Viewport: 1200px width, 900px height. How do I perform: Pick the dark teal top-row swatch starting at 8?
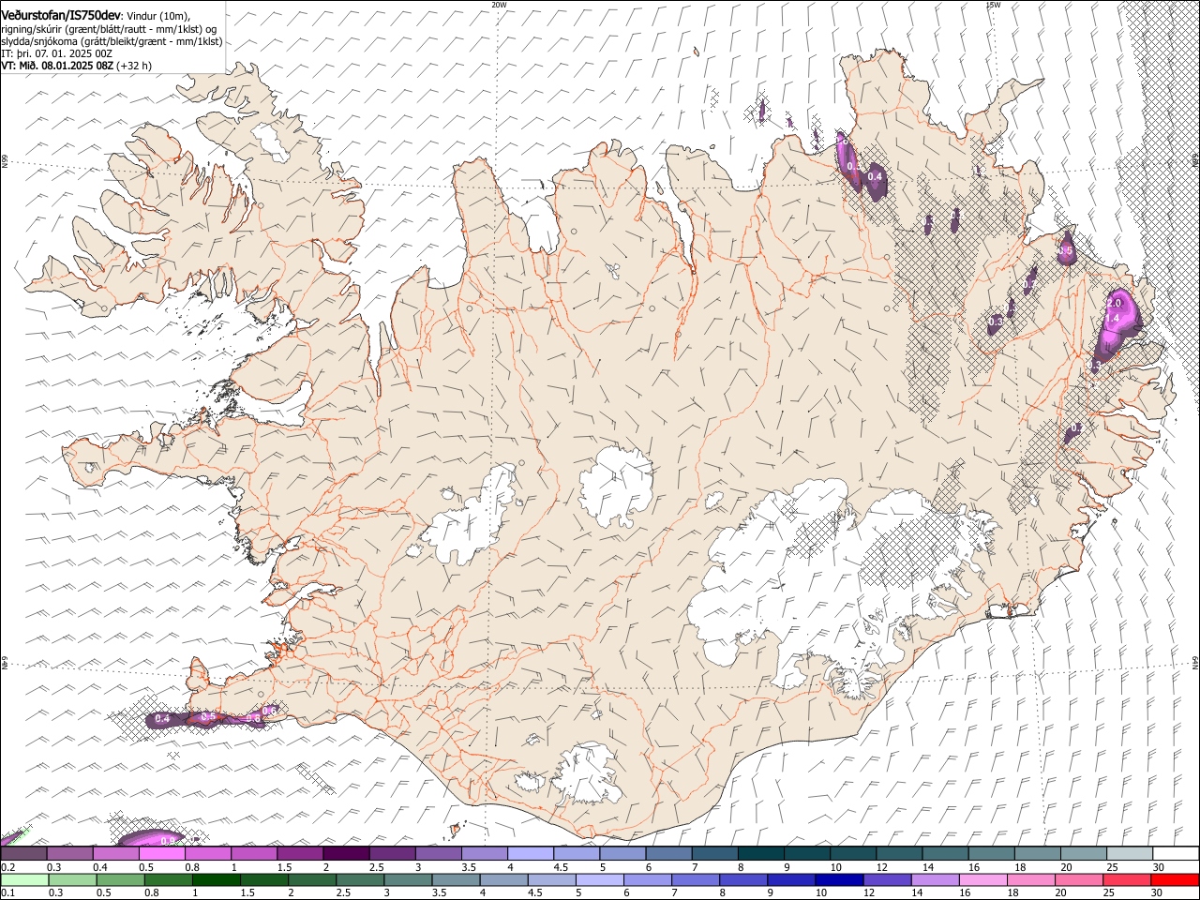click(759, 853)
